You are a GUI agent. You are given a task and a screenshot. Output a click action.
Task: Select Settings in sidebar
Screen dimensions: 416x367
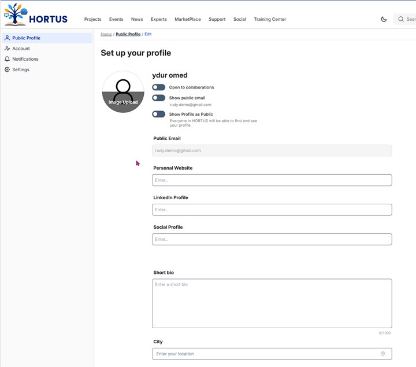[47, 69]
